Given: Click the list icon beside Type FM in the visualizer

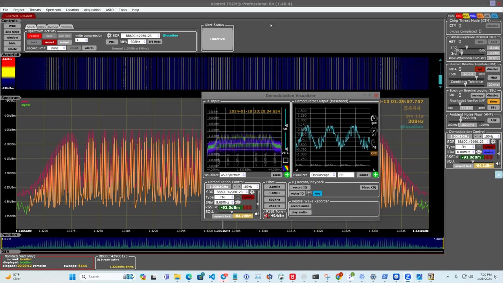Looking at the screenshot, I should click(x=238, y=197).
